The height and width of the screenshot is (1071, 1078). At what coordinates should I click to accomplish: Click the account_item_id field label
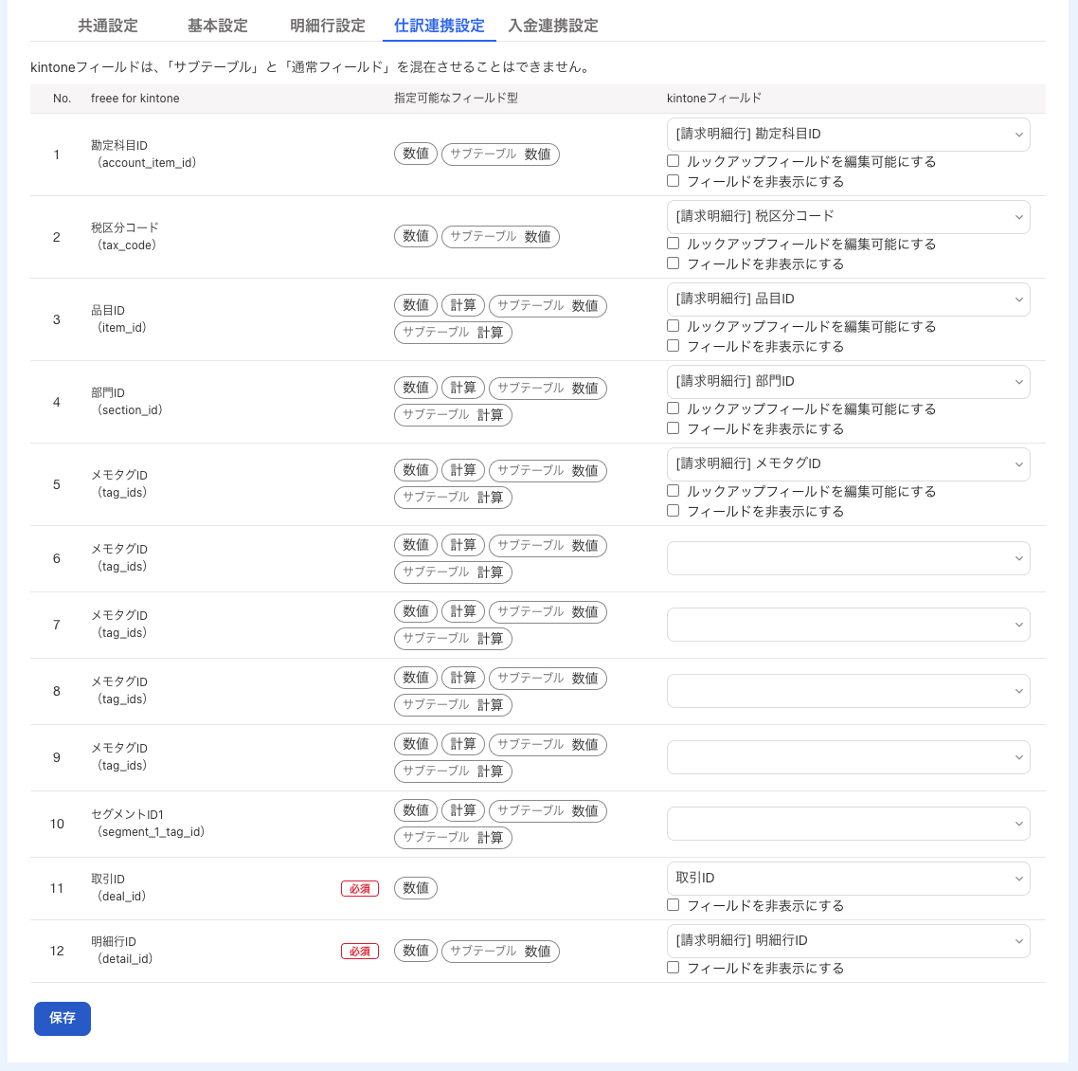coord(147,163)
